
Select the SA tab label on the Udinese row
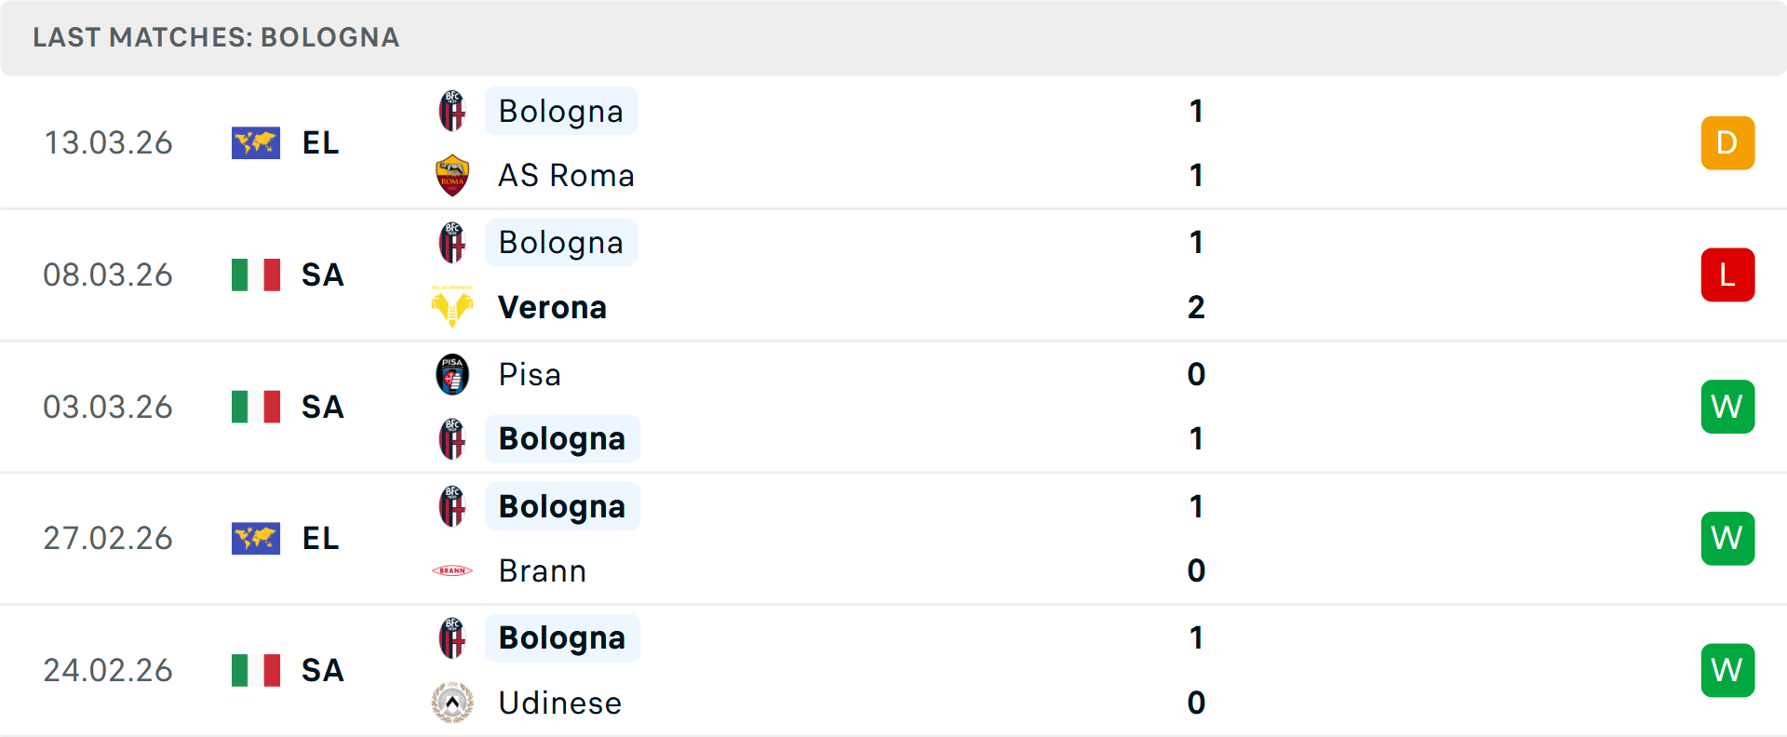click(x=321, y=670)
